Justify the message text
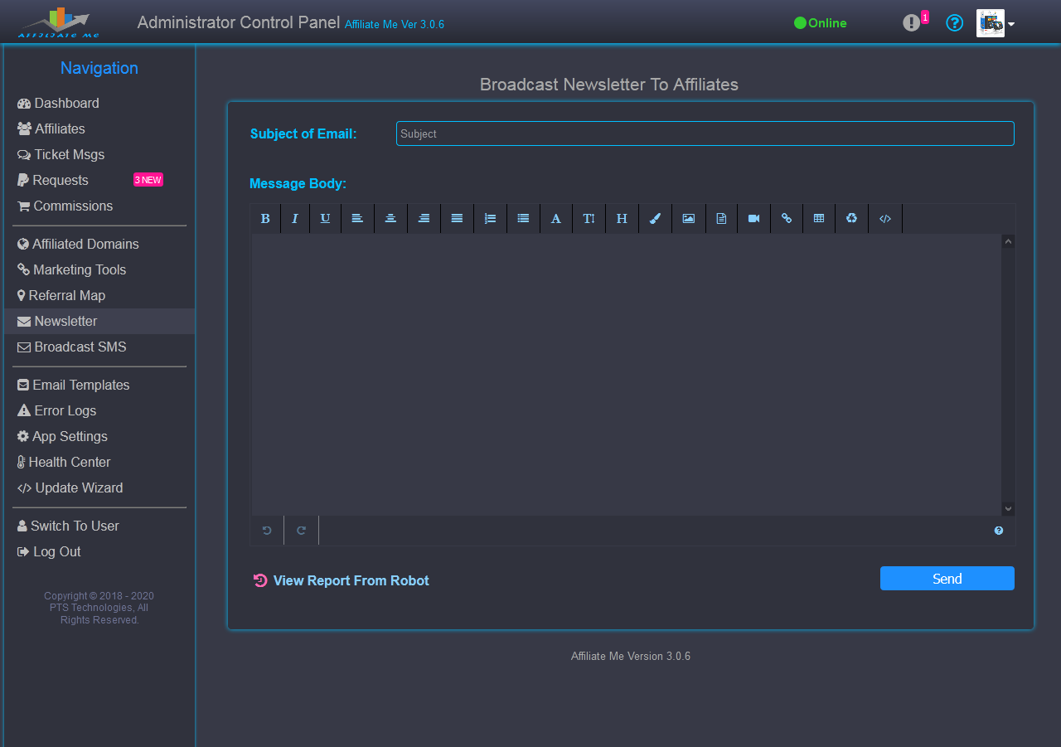The height and width of the screenshot is (747, 1061). coord(457,219)
